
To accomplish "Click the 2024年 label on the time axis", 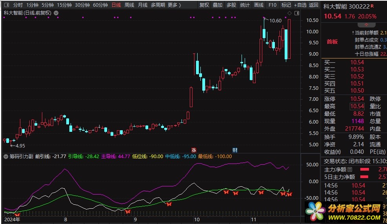I will [12, 219].
